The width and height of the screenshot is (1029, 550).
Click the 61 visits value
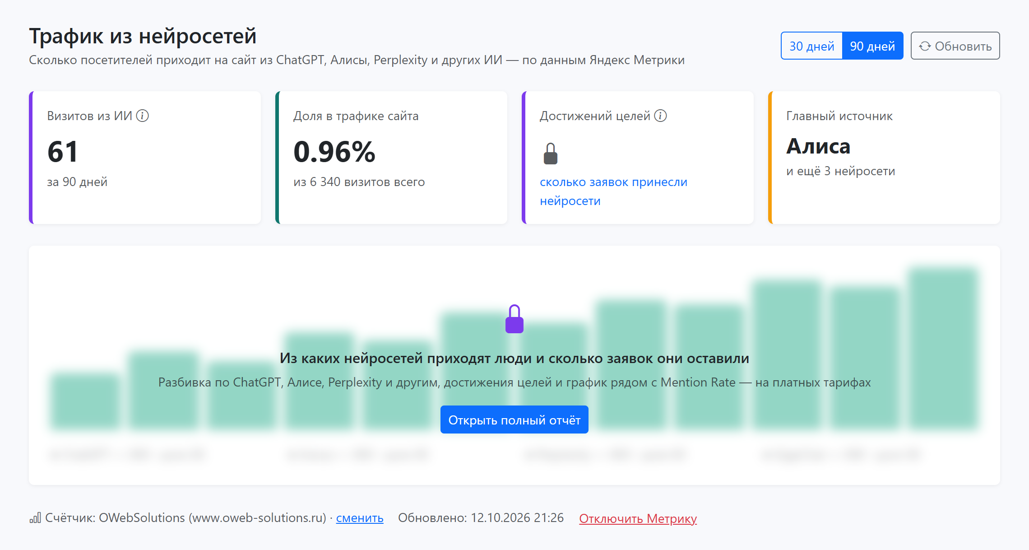tap(63, 152)
